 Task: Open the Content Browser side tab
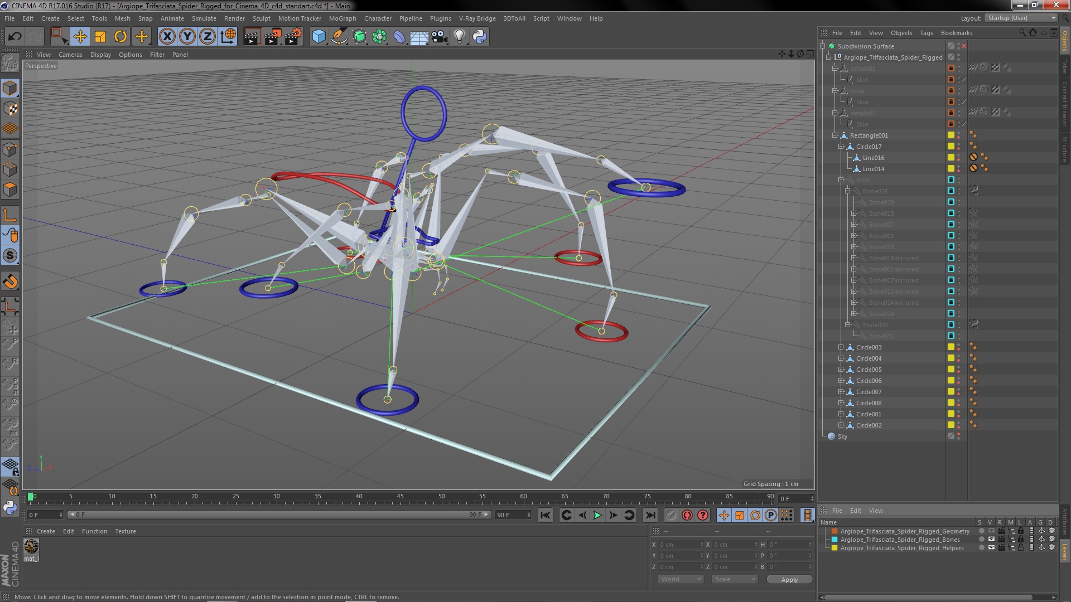(1065, 104)
